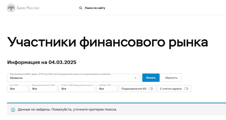The width and height of the screenshot is (226, 120).
Task: Open the Вид деятельности УФР dropdown
Action: (x=44, y=89)
